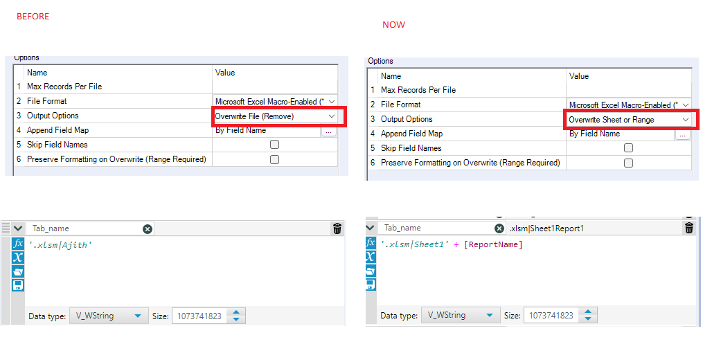
Task: Clear the Tab_name field in the BEFORE panel
Action: point(148,228)
